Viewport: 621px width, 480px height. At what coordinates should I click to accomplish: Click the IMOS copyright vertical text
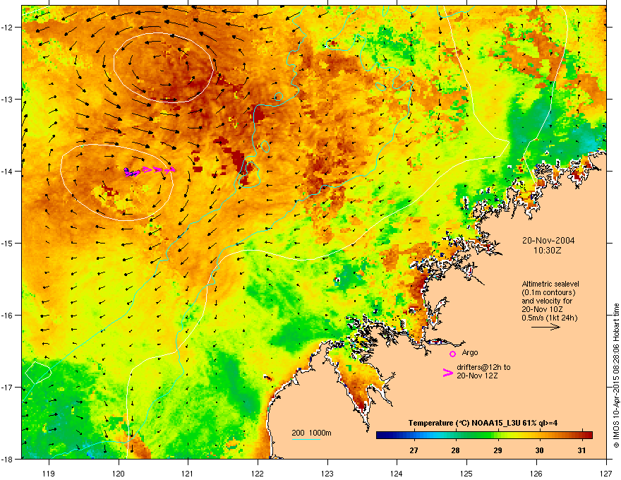[x=616, y=376]
